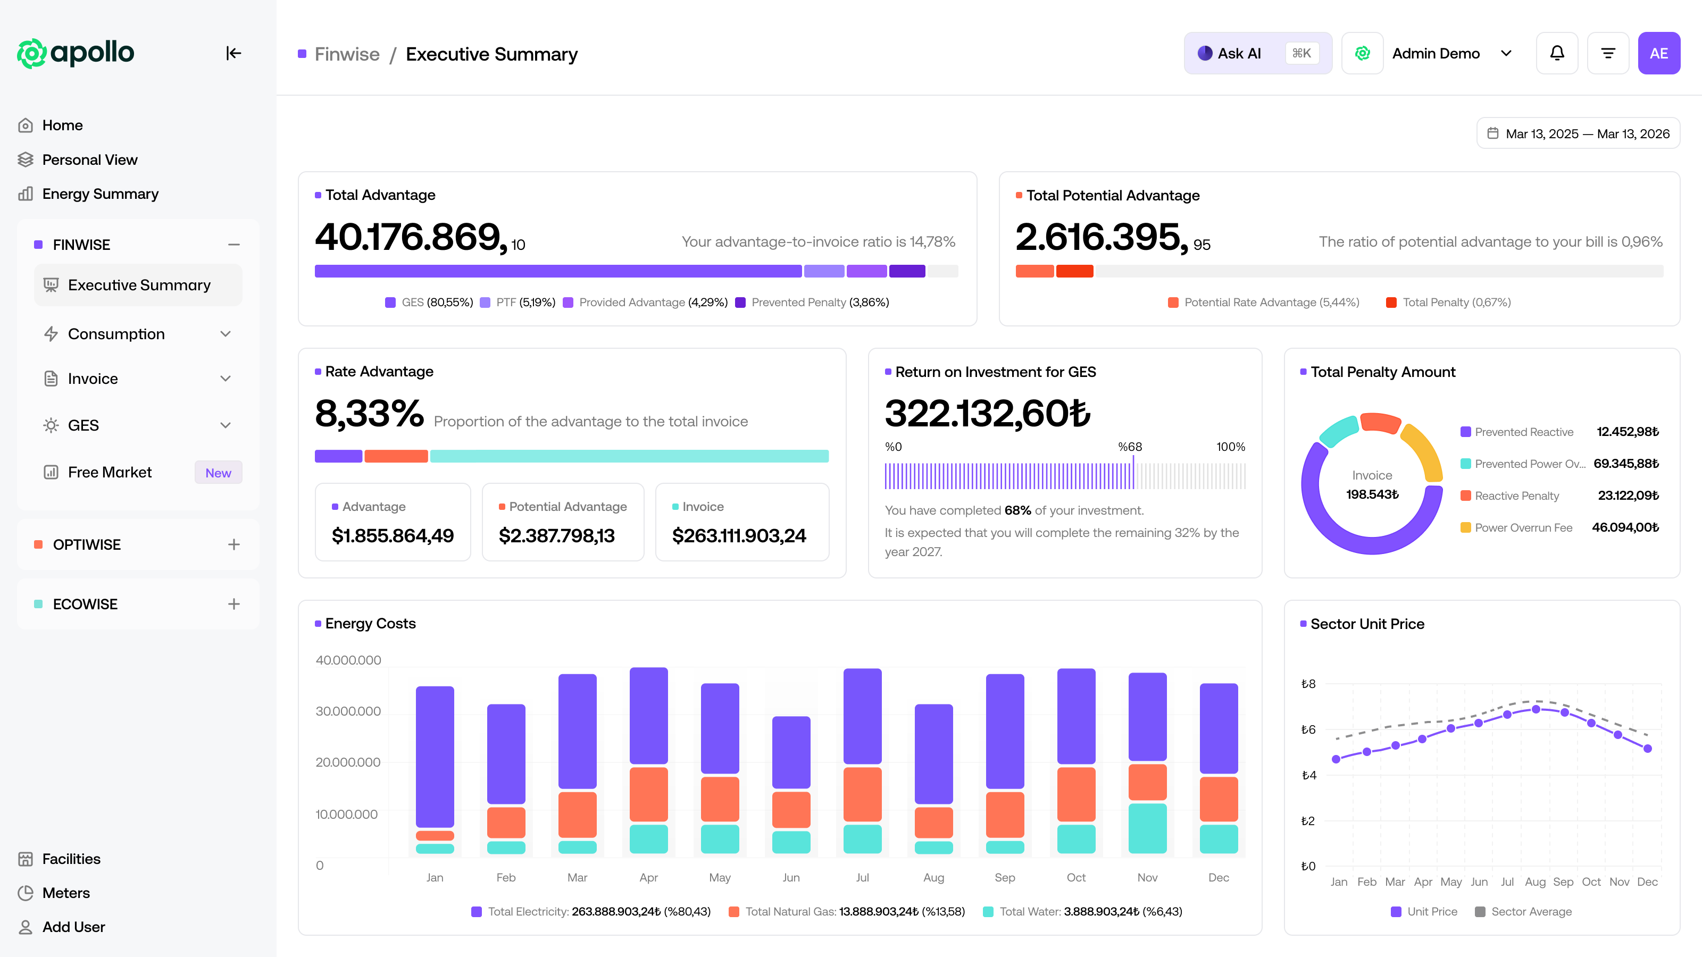This screenshot has height=957, width=1702.
Task: Open the date range picker
Action: 1578,133
